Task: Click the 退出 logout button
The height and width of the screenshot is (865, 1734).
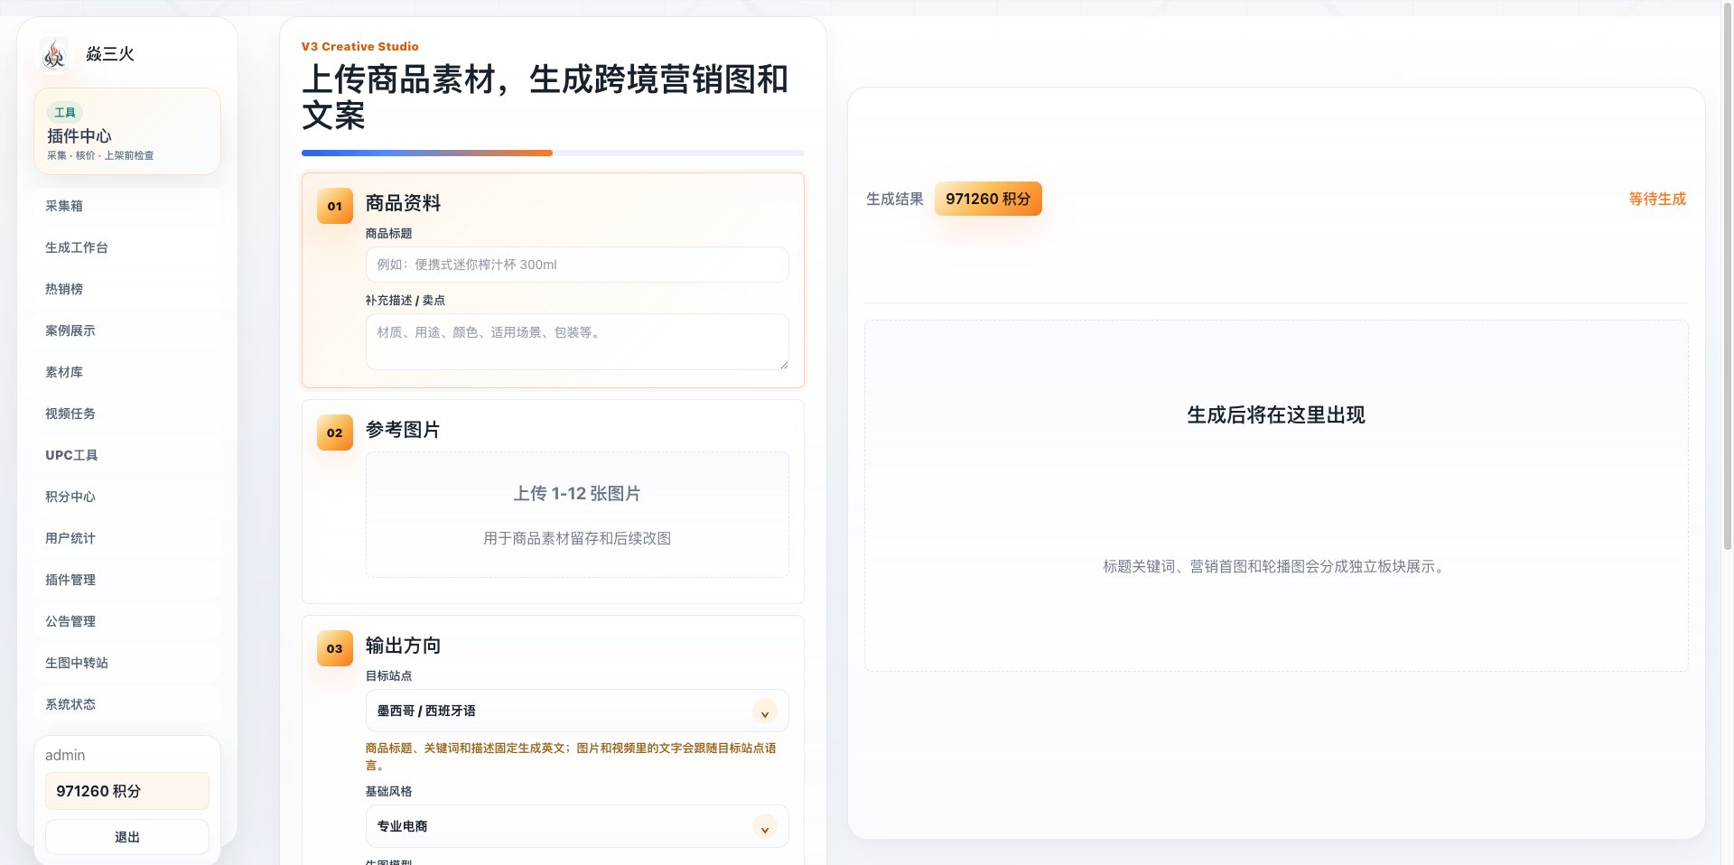Action: (127, 837)
